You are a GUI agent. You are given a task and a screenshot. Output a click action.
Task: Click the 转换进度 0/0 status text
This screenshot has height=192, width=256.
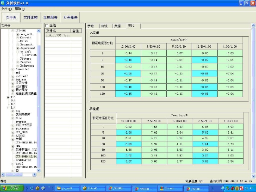coord(194,181)
